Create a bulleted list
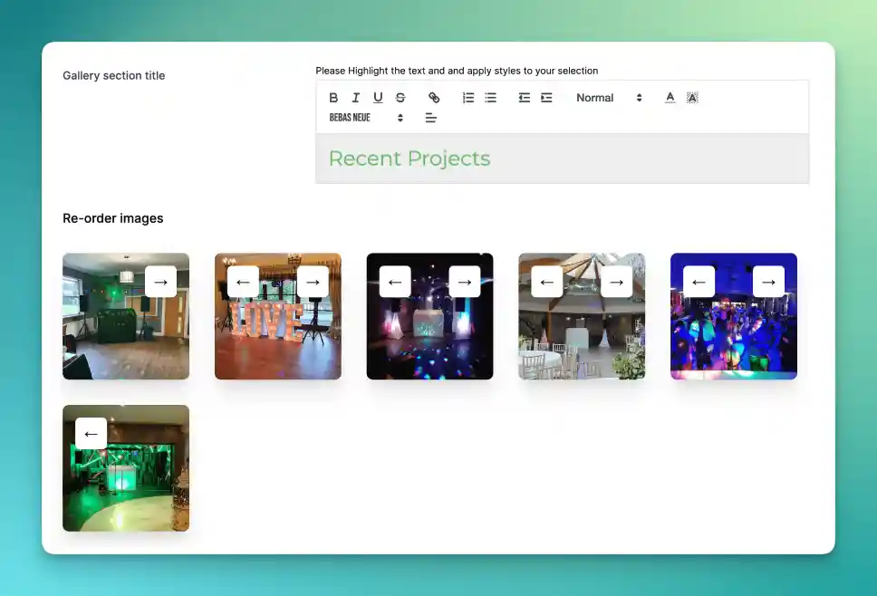 tap(490, 98)
